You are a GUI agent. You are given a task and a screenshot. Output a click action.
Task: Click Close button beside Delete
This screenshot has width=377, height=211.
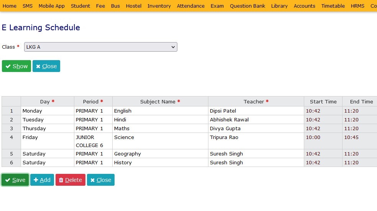tap(100, 180)
